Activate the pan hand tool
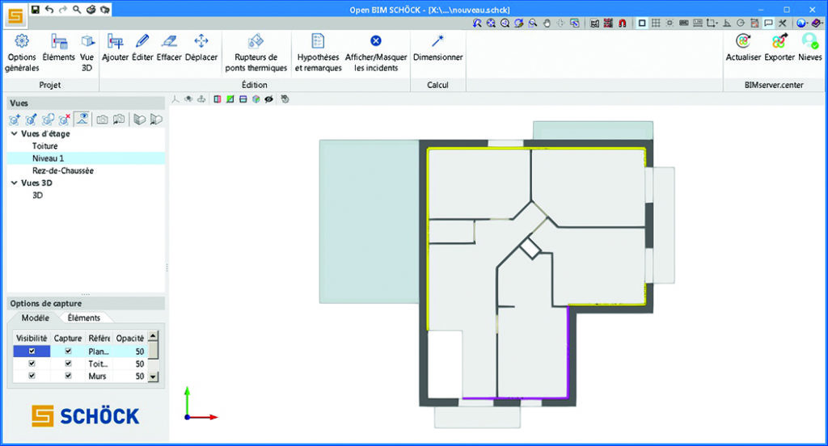This screenshot has width=828, height=446. pos(547,23)
